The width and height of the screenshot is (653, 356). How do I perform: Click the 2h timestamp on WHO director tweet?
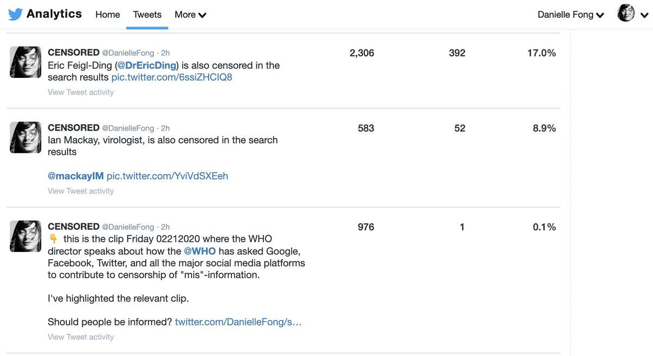tap(165, 227)
